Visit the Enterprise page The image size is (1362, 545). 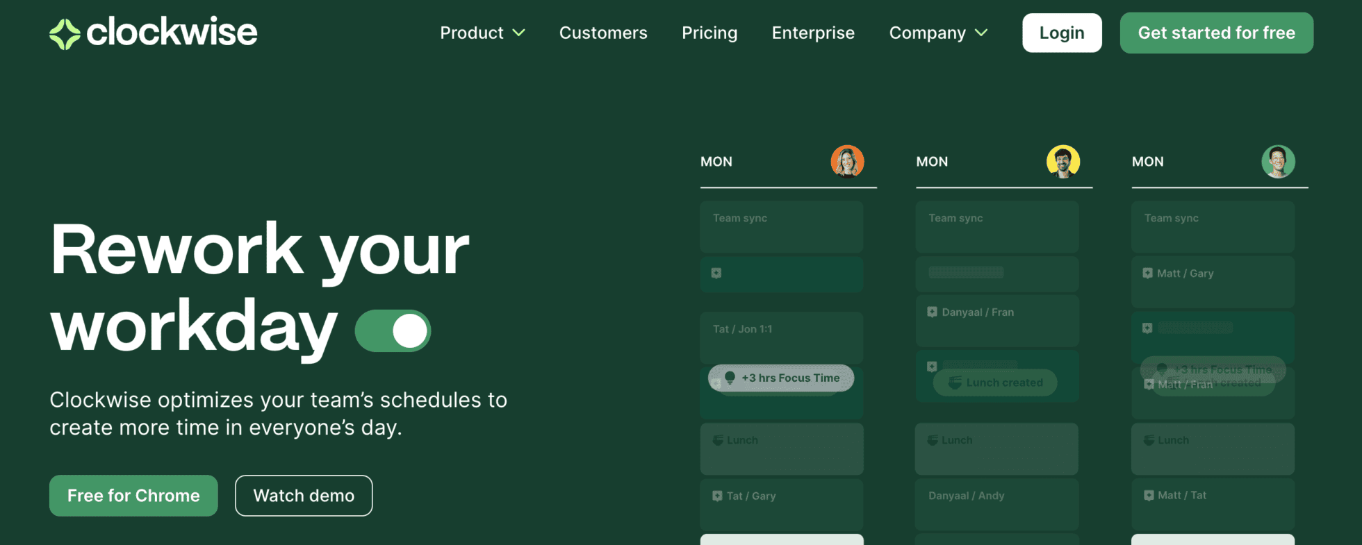click(813, 33)
